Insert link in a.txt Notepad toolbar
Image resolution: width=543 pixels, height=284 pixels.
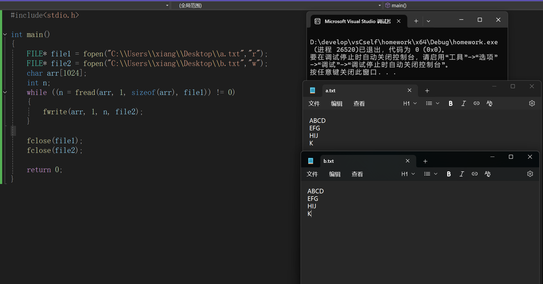476,103
